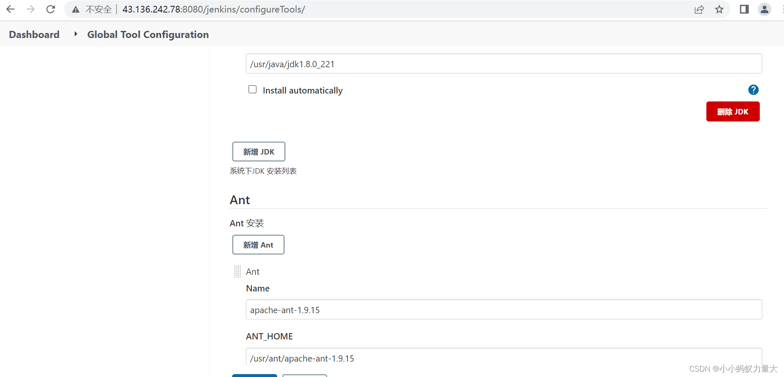This screenshot has width=784, height=377.
Task: Open the browser three-dot menu
Action: pyautogui.click(x=781, y=9)
